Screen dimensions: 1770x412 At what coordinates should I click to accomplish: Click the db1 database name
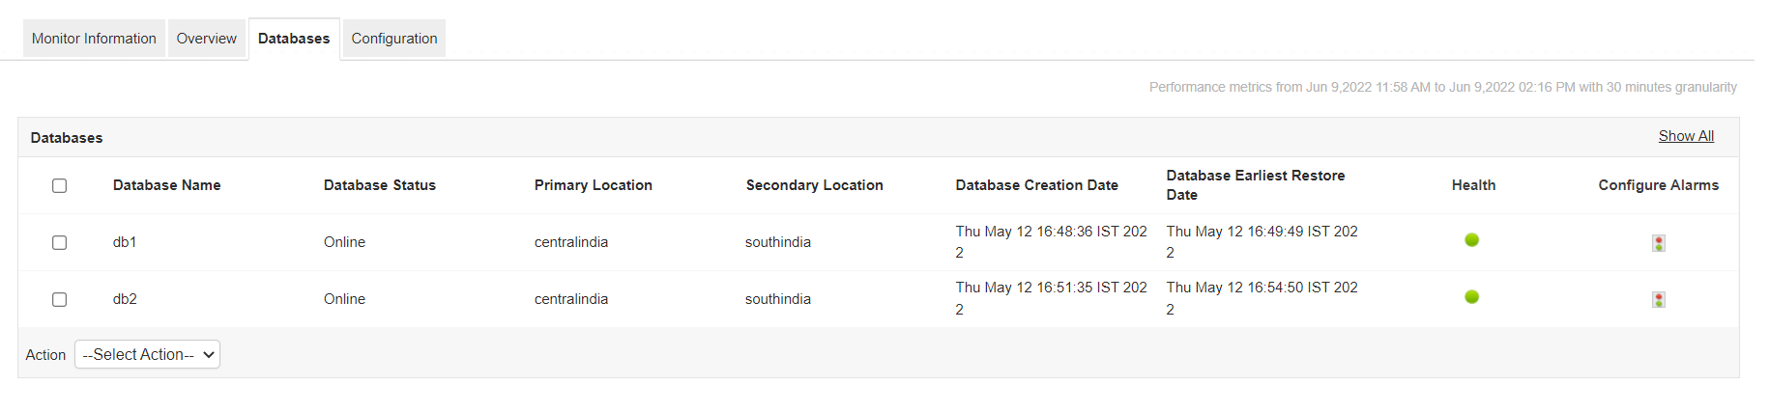tap(125, 242)
